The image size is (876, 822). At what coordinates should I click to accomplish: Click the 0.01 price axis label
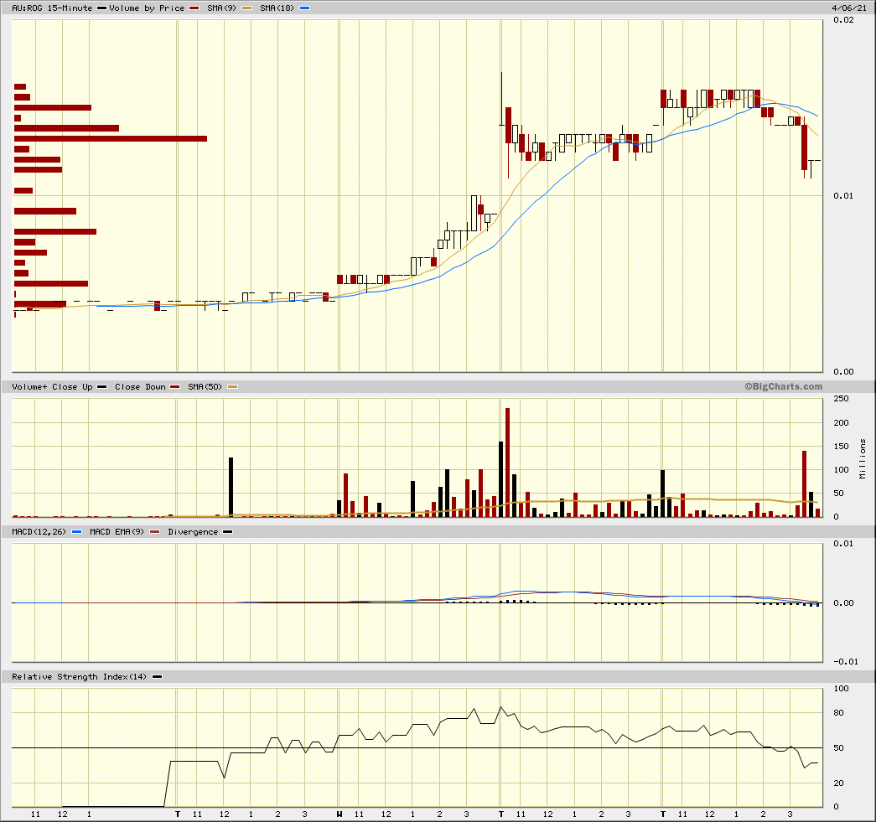pos(843,195)
